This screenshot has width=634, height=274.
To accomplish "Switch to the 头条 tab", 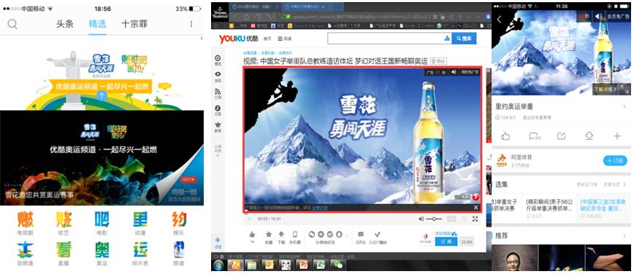I will coord(65,24).
